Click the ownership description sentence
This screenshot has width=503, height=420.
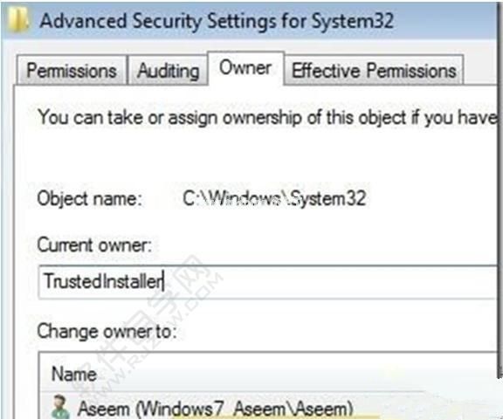[x=267, y=117]
